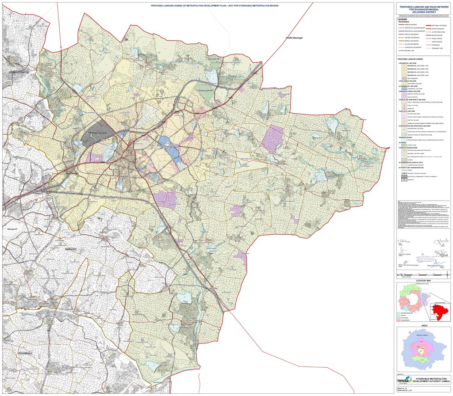The image size is (453, 396).
Task: Click the HMDA logo
Action: point(403,380)
